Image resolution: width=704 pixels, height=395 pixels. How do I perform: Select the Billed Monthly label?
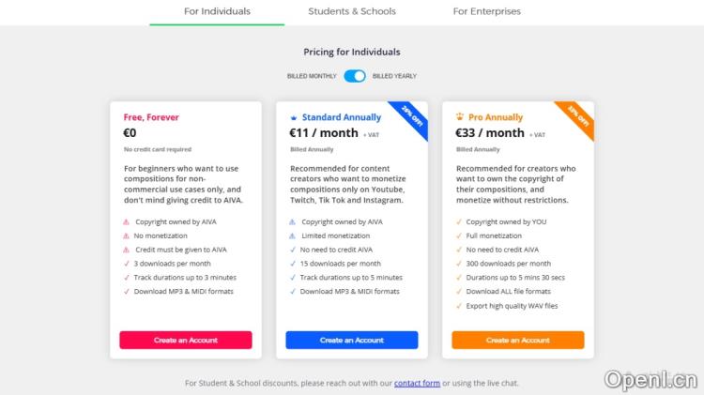click(313, 76)
